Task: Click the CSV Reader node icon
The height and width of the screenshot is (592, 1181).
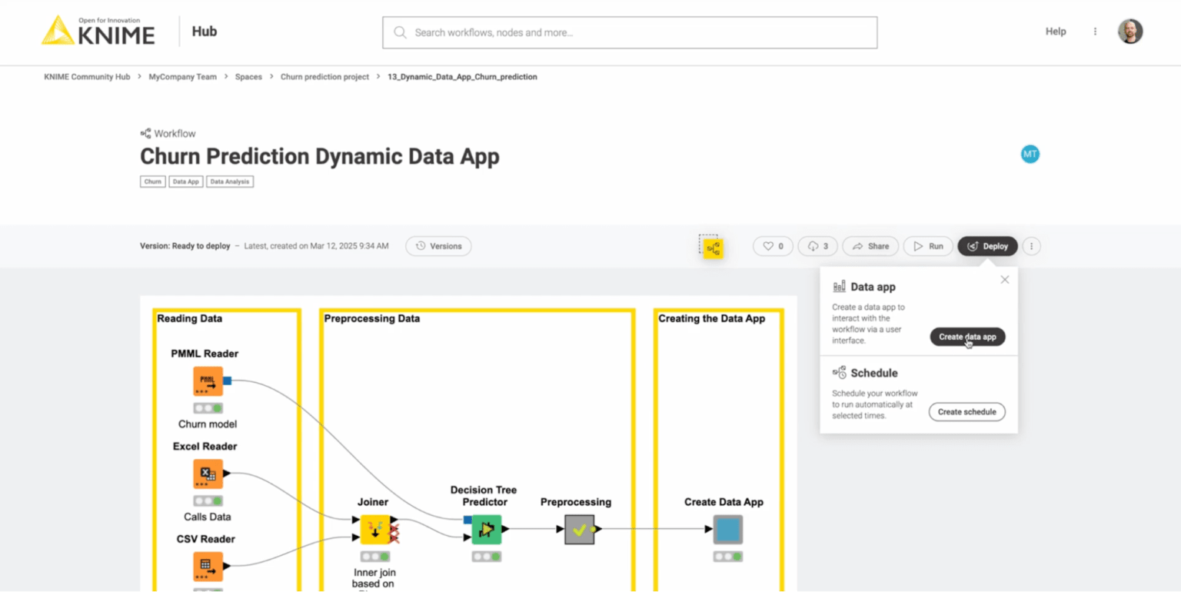Action: pyautogui.click(x=208, y=567)
